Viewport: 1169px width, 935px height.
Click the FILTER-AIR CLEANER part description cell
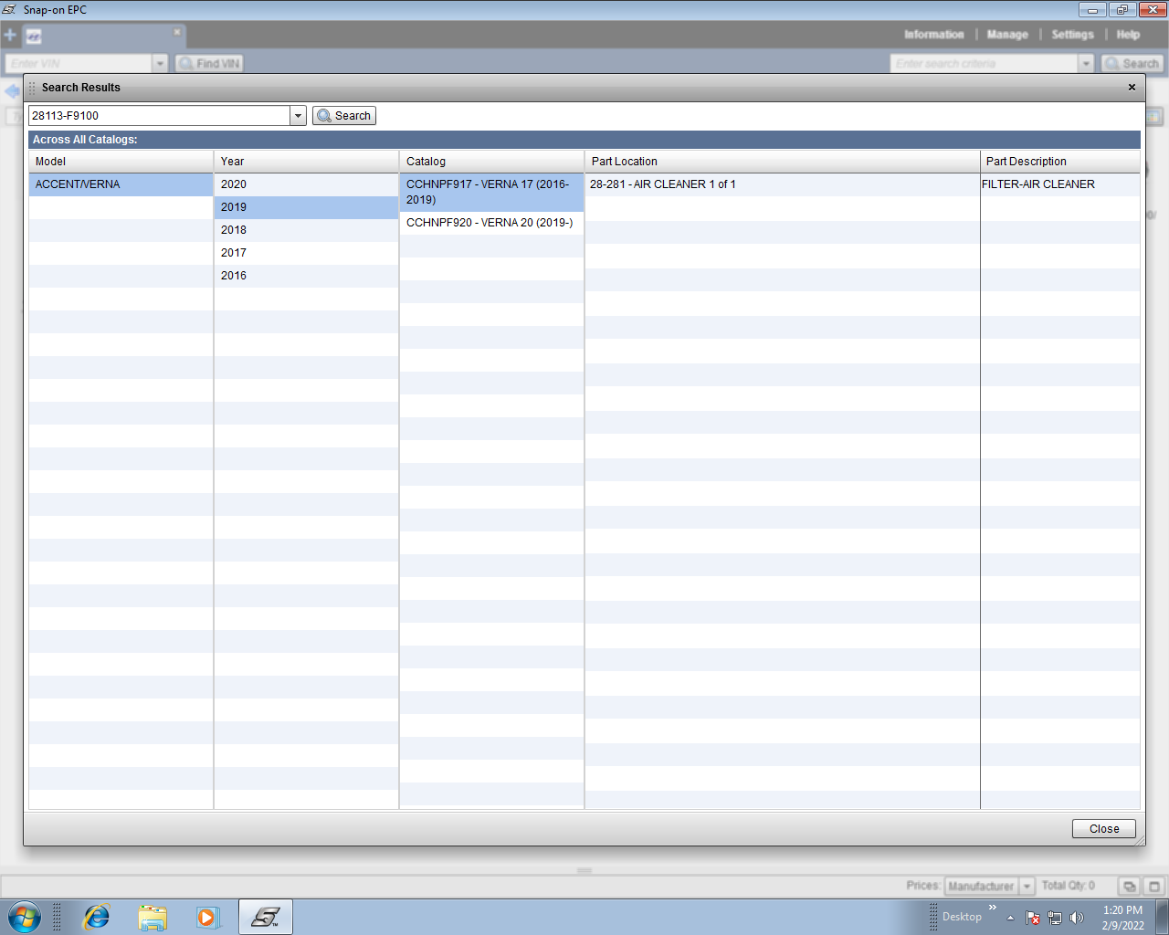tap(1059, 184)
